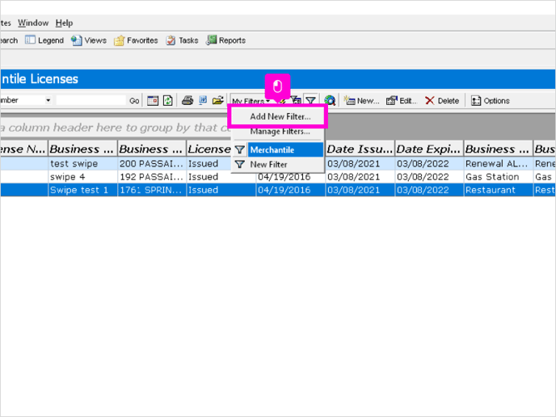556x417 pixels.
Task: Click the printer icon in the toolbar
Action: click(187, 101)
